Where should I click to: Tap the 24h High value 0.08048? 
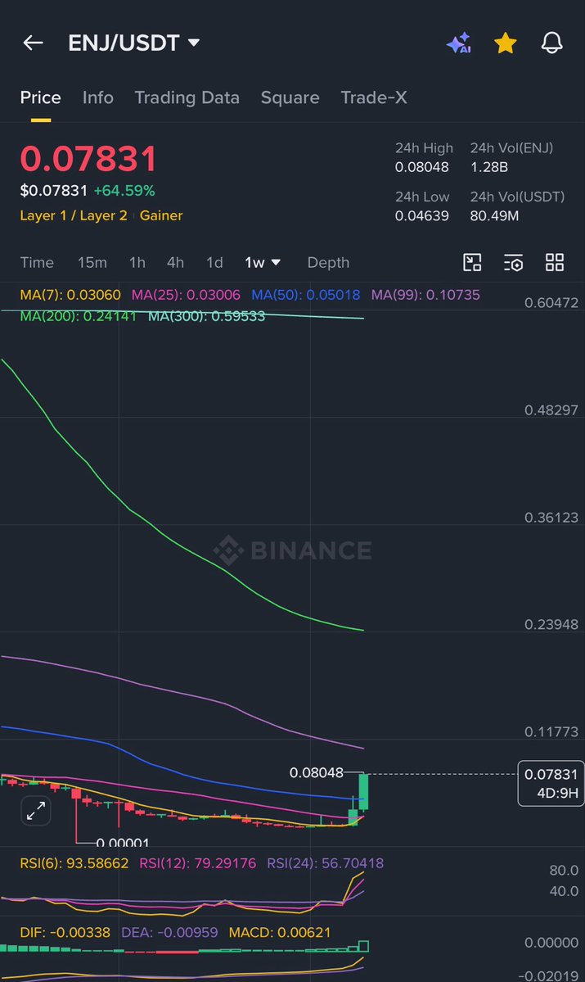click(421, 167)
